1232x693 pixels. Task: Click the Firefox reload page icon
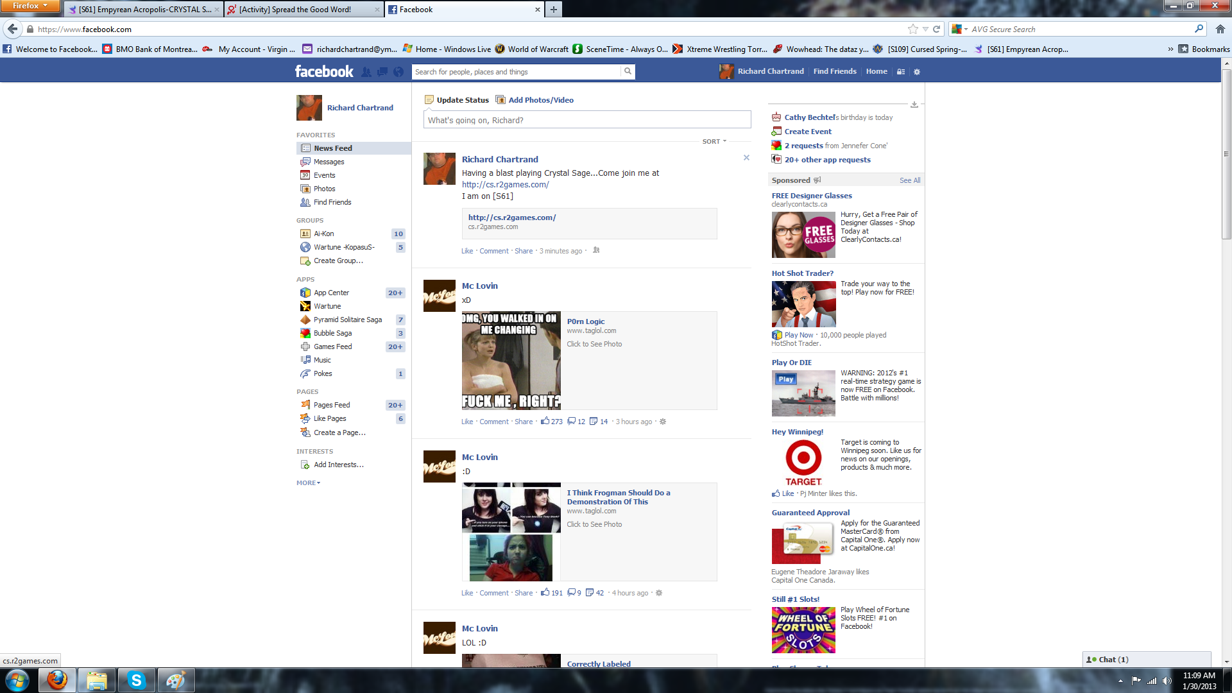pyautogui.click(x=936, y=29)
